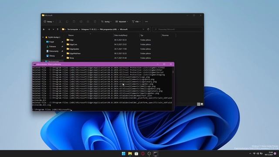279x157 pixels.
Task: Click the pin icon next to Dokumenty
Action: (x=62, y=51)
